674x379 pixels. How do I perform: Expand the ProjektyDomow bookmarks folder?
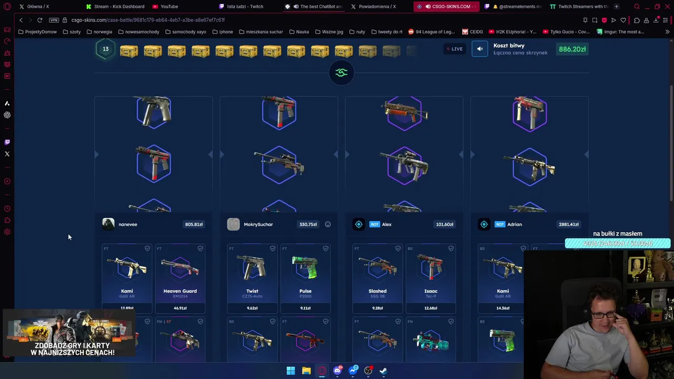click(x=37, y=32)
